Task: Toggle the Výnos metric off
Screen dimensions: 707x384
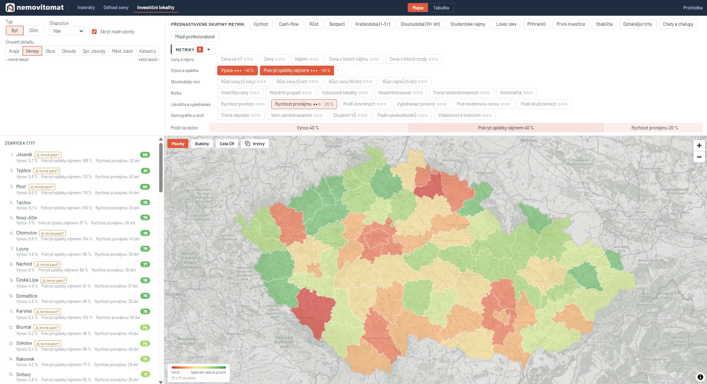Action: (237, 70)
